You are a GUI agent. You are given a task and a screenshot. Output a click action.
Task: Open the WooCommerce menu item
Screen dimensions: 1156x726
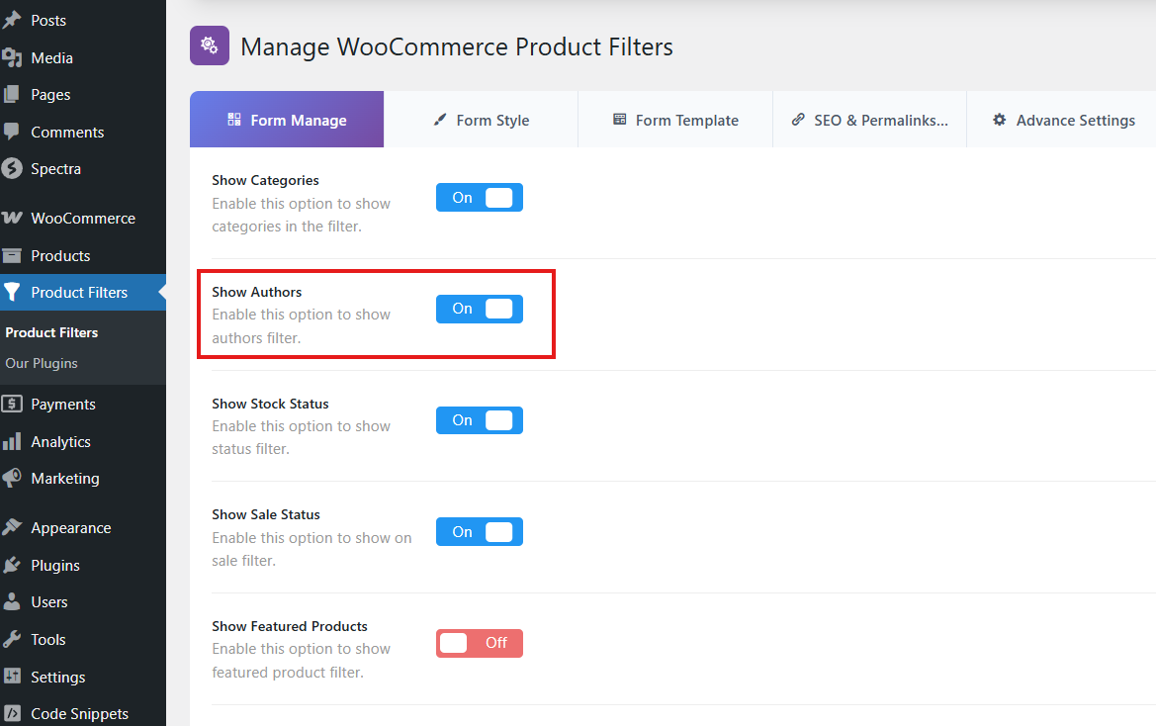tap(83, 219)
